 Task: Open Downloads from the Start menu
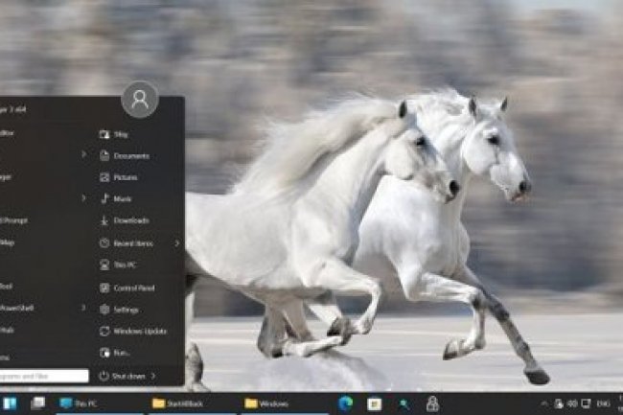pyautogui.click(x=124, y=220)
